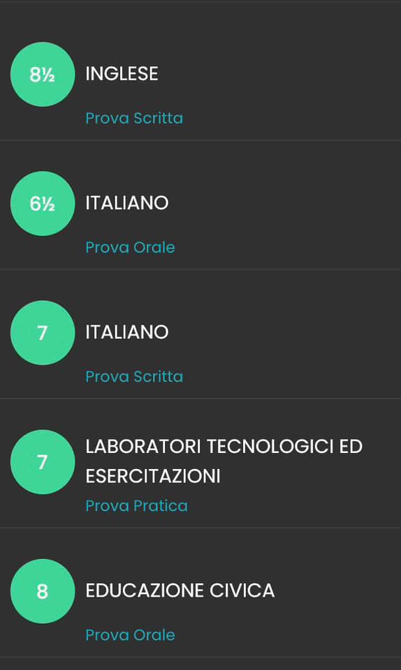
Task: Open ITALIANO title above Prova Scritta
Action: click(127, 332)
